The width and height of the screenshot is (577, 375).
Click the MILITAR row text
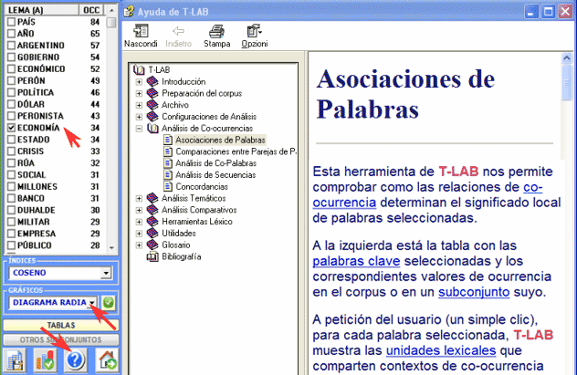coord(34,222)
